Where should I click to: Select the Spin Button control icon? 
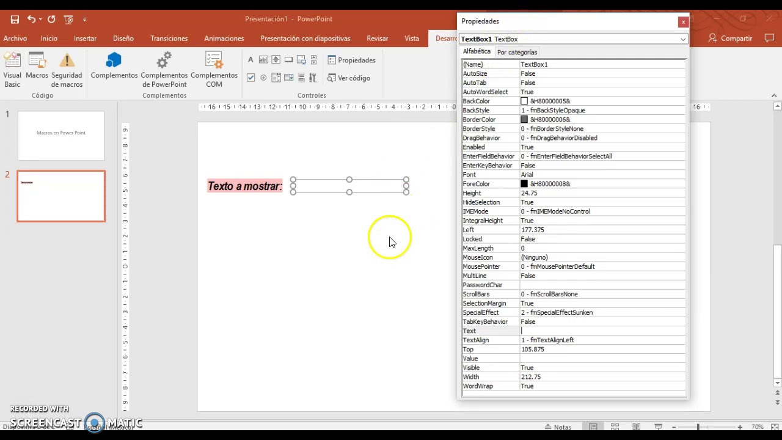tap(276, 60)
